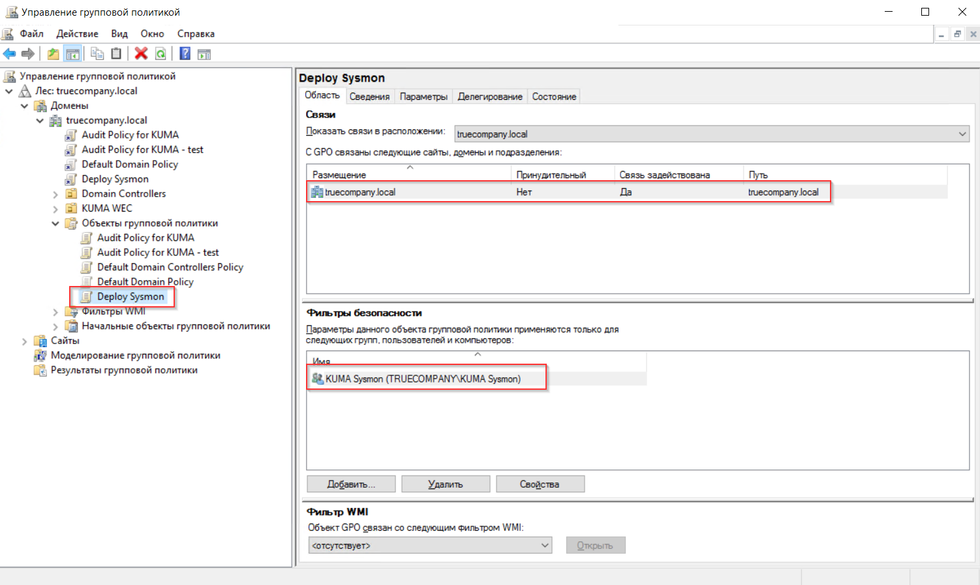Toggle the Show/Hide console tree icon
The image size is (980, 585).
[x=72, y=54]
